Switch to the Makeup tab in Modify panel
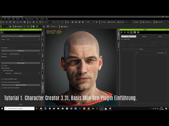 tap(144, 36)
